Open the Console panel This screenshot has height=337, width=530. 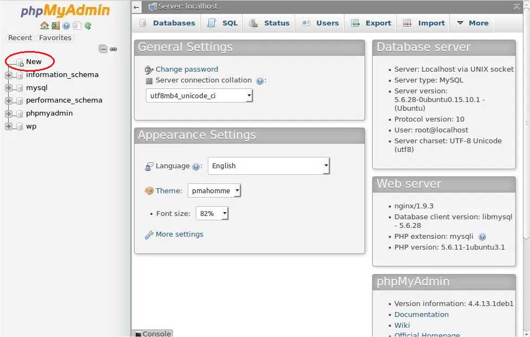156,333
